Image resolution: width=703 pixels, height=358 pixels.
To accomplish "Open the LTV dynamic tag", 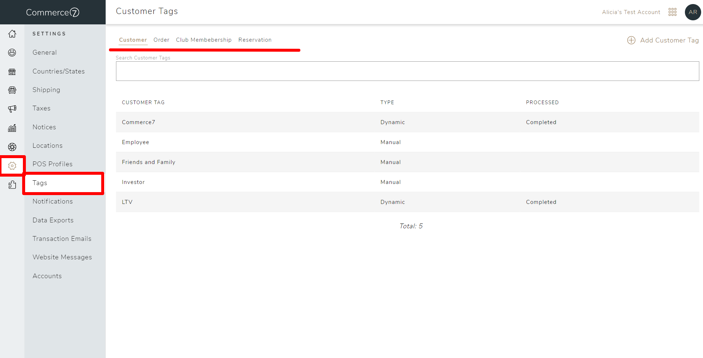I will [127, 202].
